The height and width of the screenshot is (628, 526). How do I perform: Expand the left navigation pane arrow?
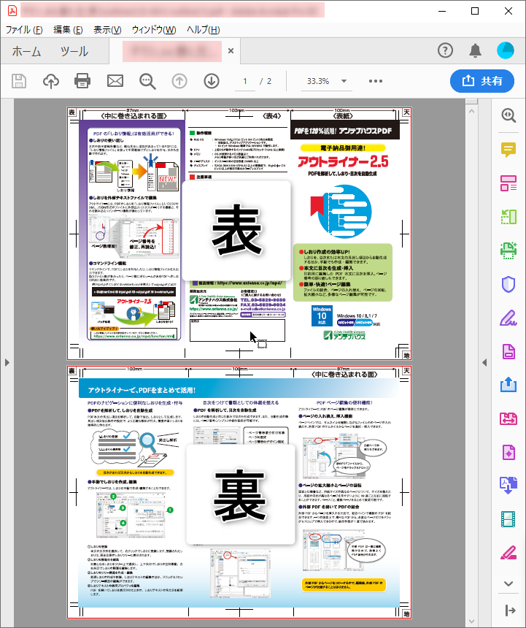[7, 363]
